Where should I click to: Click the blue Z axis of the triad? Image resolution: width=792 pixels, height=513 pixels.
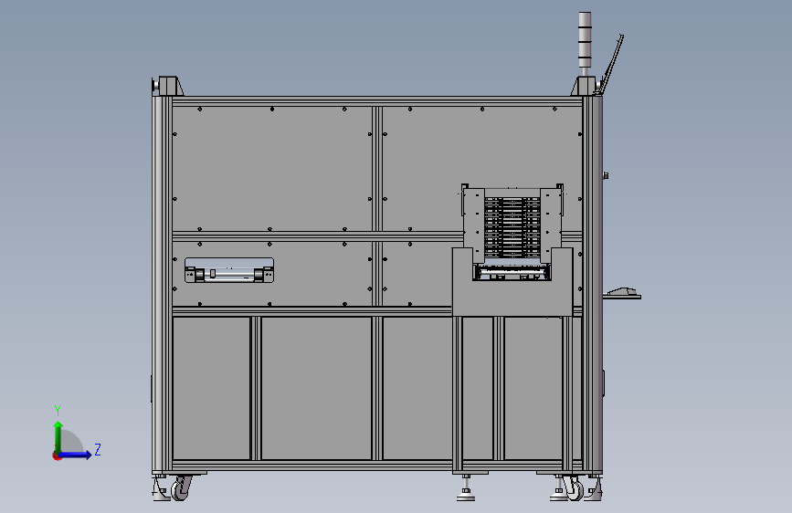click(76, 455)
